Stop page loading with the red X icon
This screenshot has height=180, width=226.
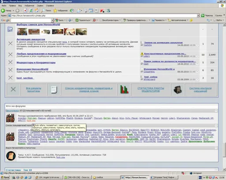click(25, 11)
